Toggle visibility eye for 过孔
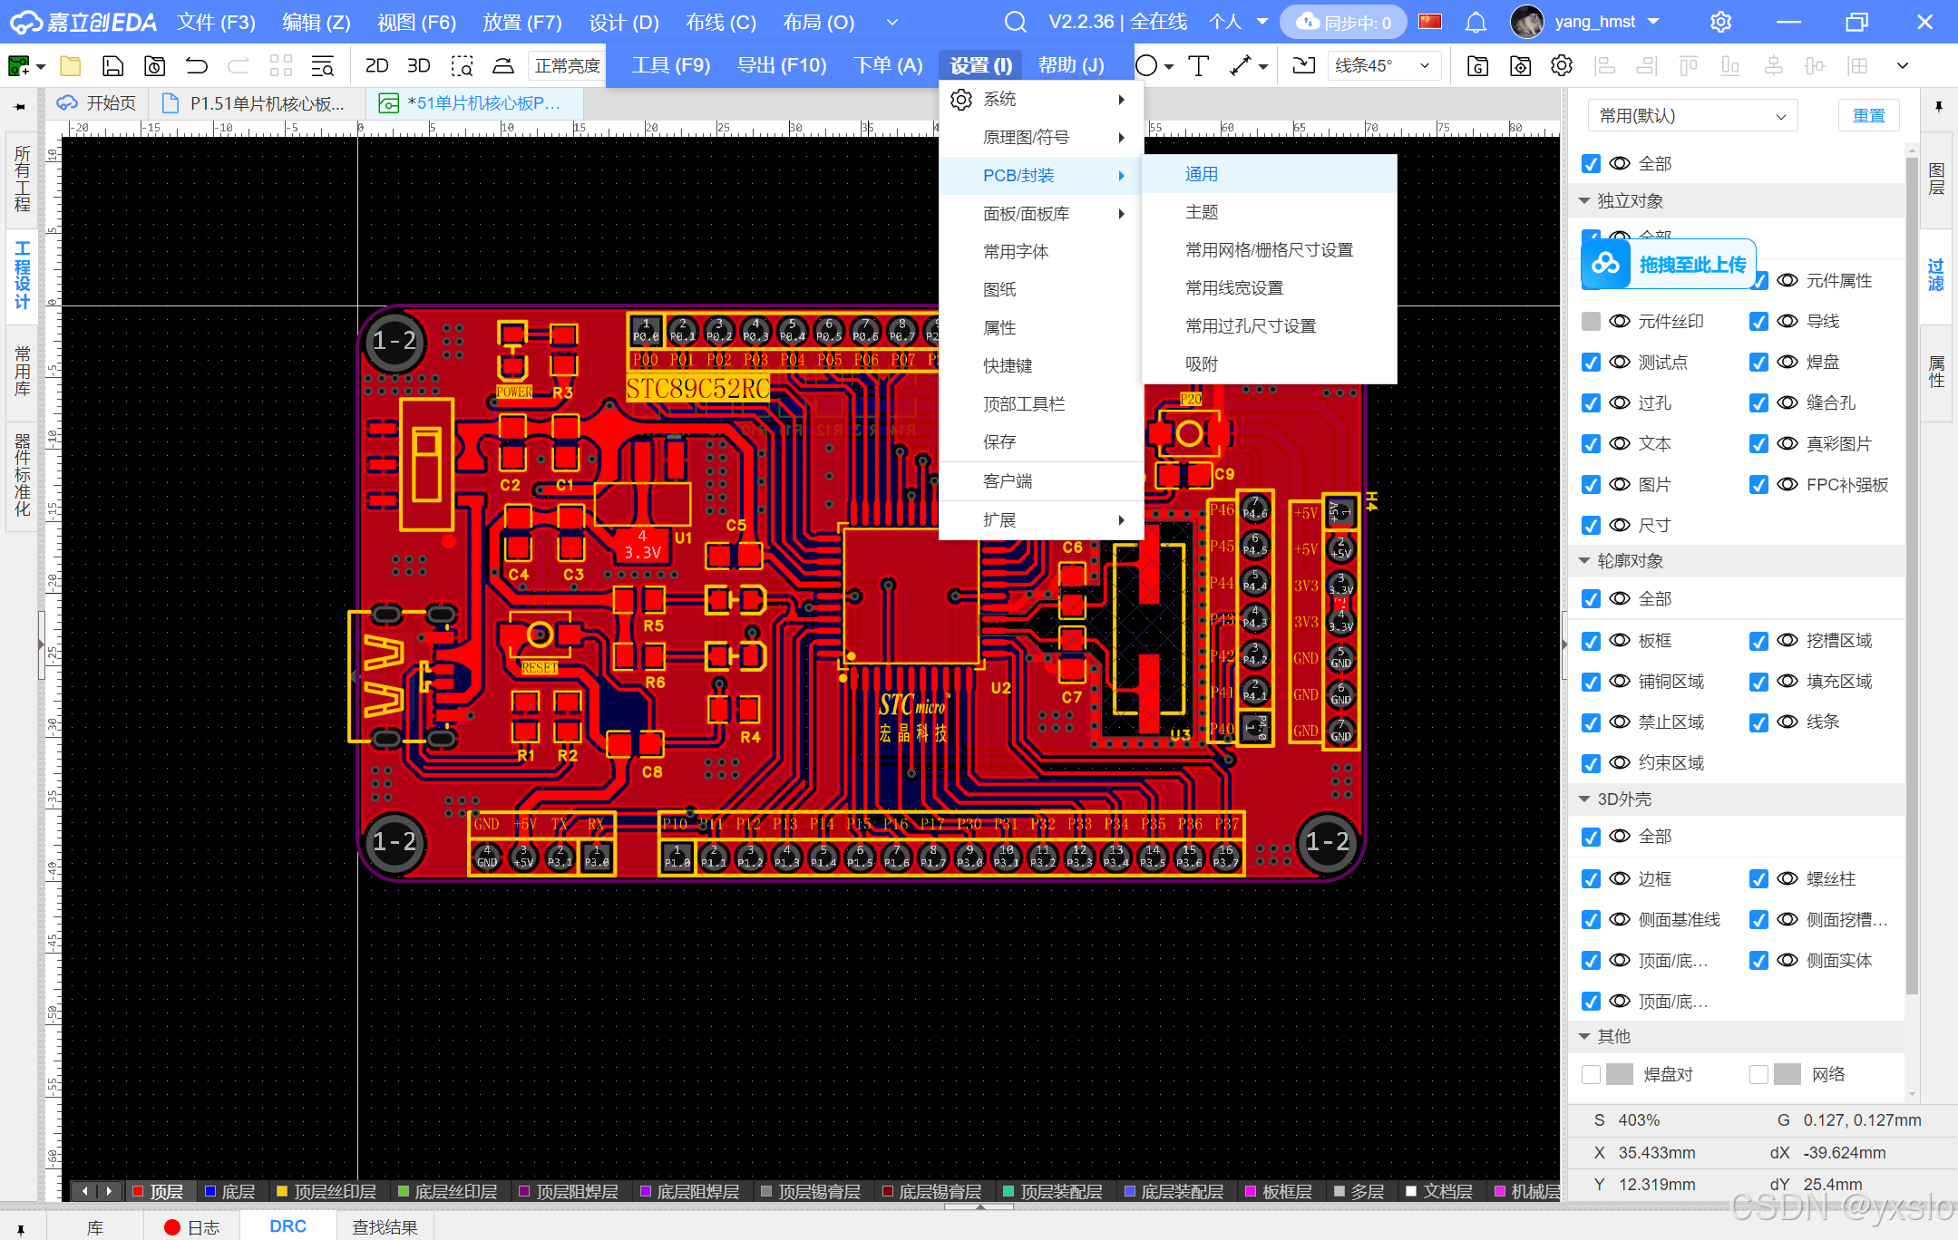 click(x=1620, y=403)
